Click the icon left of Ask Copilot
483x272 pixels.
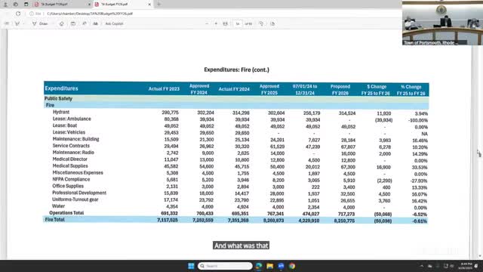tap(96, 23)
